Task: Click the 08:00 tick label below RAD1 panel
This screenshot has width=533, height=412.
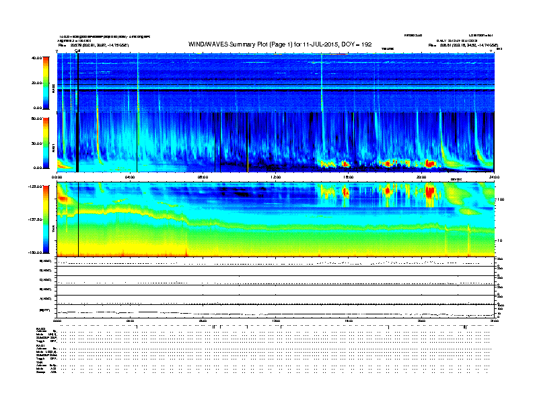Action: [x=203, y=177]
